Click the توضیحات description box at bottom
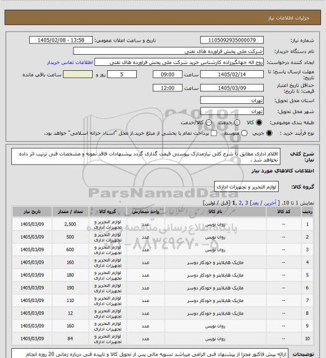 point(150,353)
